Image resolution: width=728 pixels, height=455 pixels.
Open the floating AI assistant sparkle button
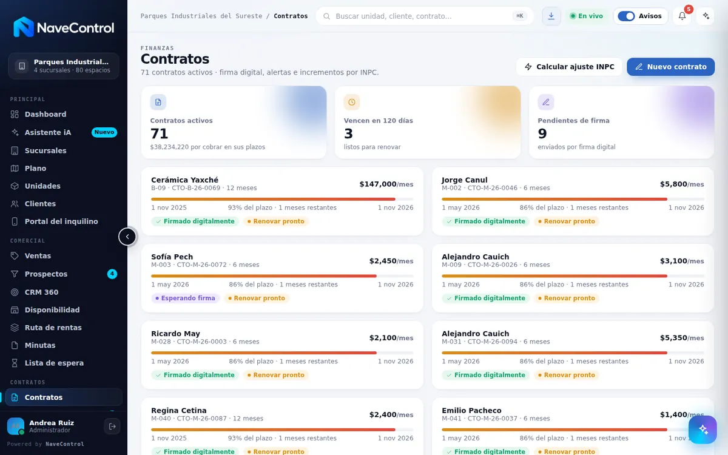(x=703, y=430)
